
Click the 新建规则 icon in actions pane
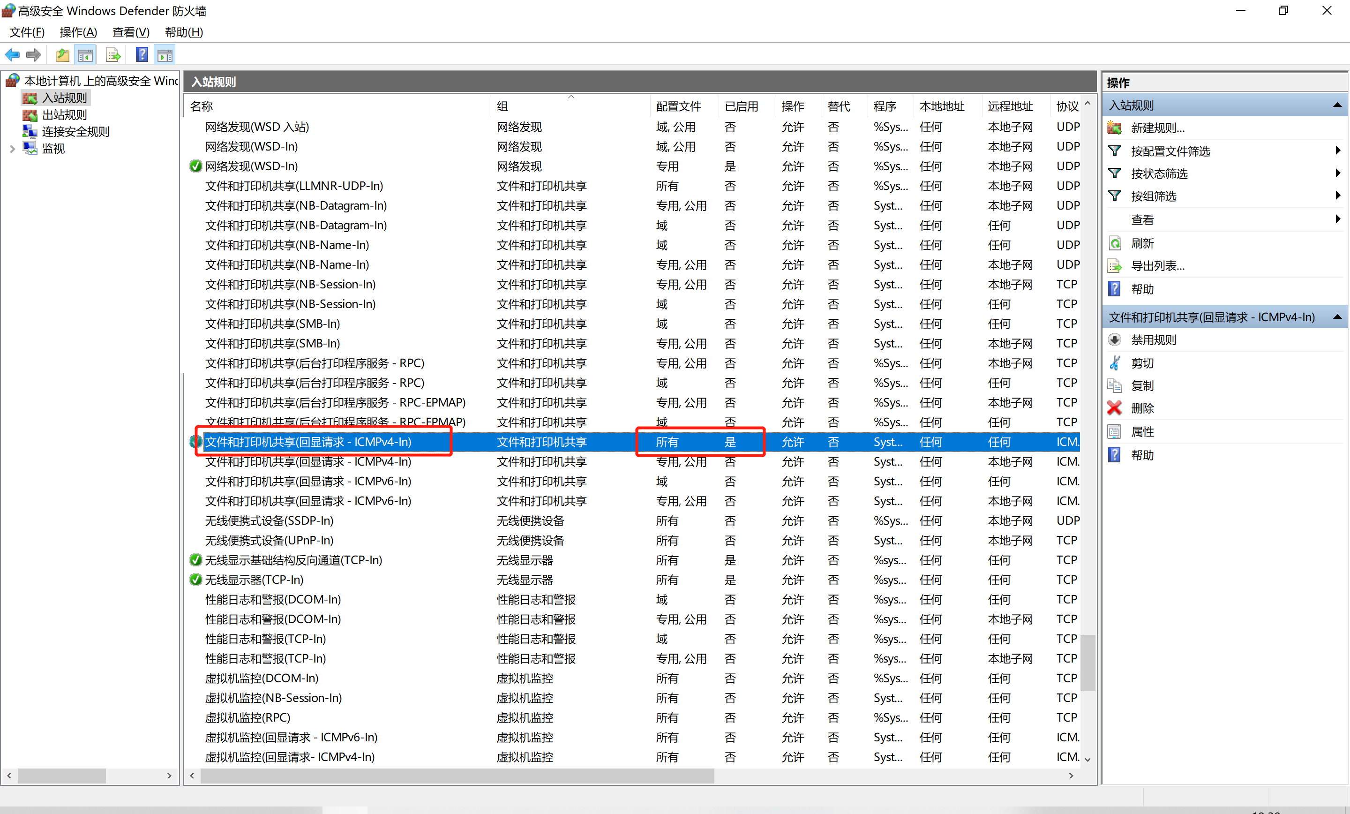point(1114,128)
